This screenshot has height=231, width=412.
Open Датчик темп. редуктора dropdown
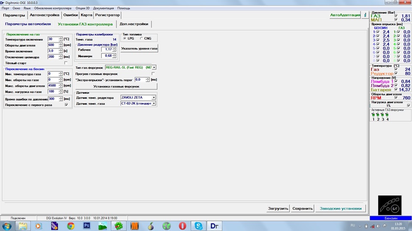click(x=154, y=98)
